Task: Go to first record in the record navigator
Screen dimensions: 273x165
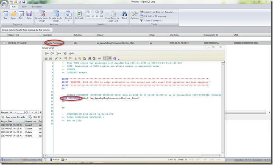Action: (x=11, y=113)
